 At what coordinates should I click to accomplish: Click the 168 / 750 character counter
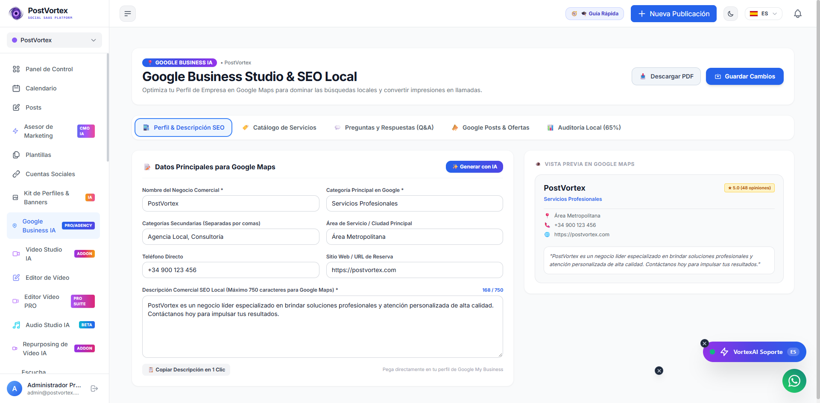pos(492,290)
